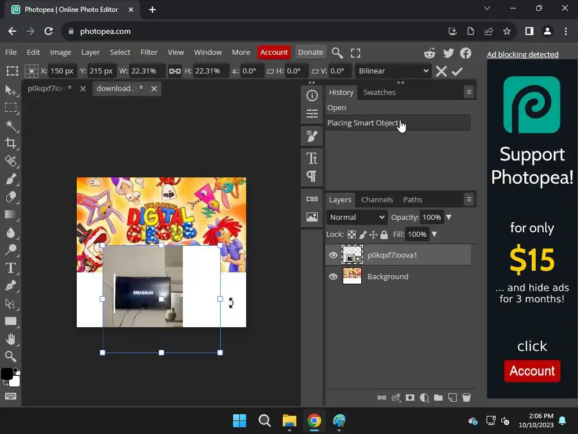Open Layers panel options menu
The width and height of the screenshot is (578, 434).
click(469, 199)
